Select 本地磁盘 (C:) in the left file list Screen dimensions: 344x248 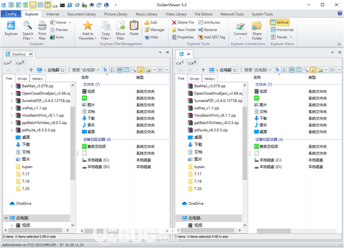(x=96, y=160)
